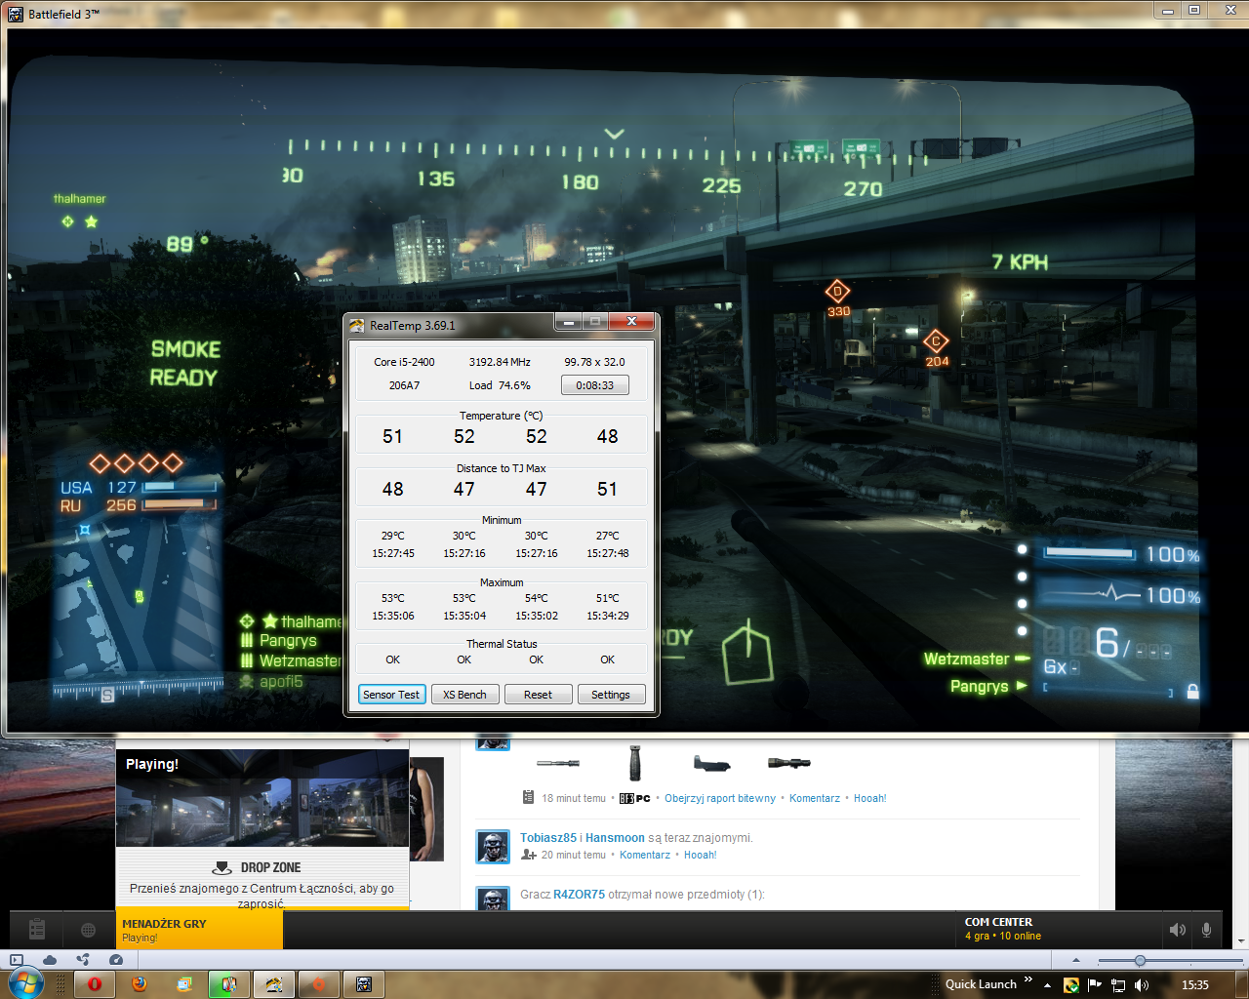Click the Gracz R4ZOR75 post avatar
This screenshot has height=999, width=1249.
[x=493, y=899]
